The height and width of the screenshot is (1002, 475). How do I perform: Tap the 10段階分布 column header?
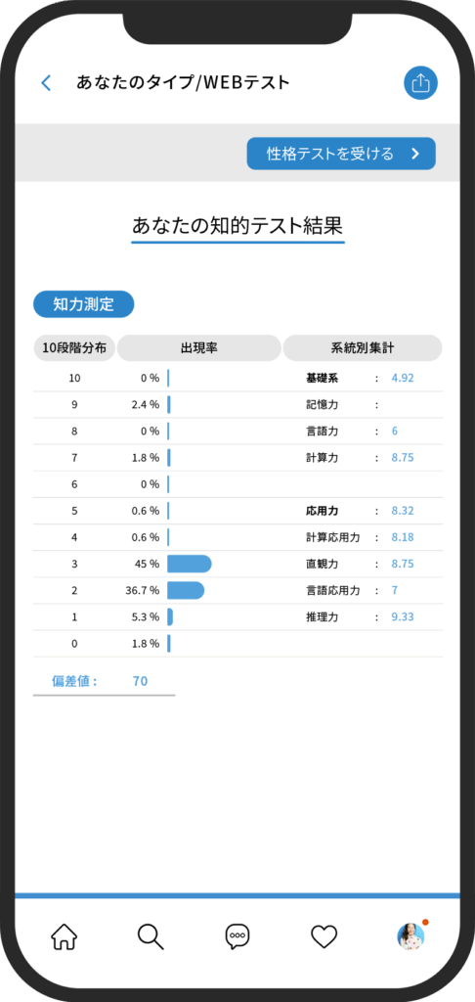click(74, 348)
